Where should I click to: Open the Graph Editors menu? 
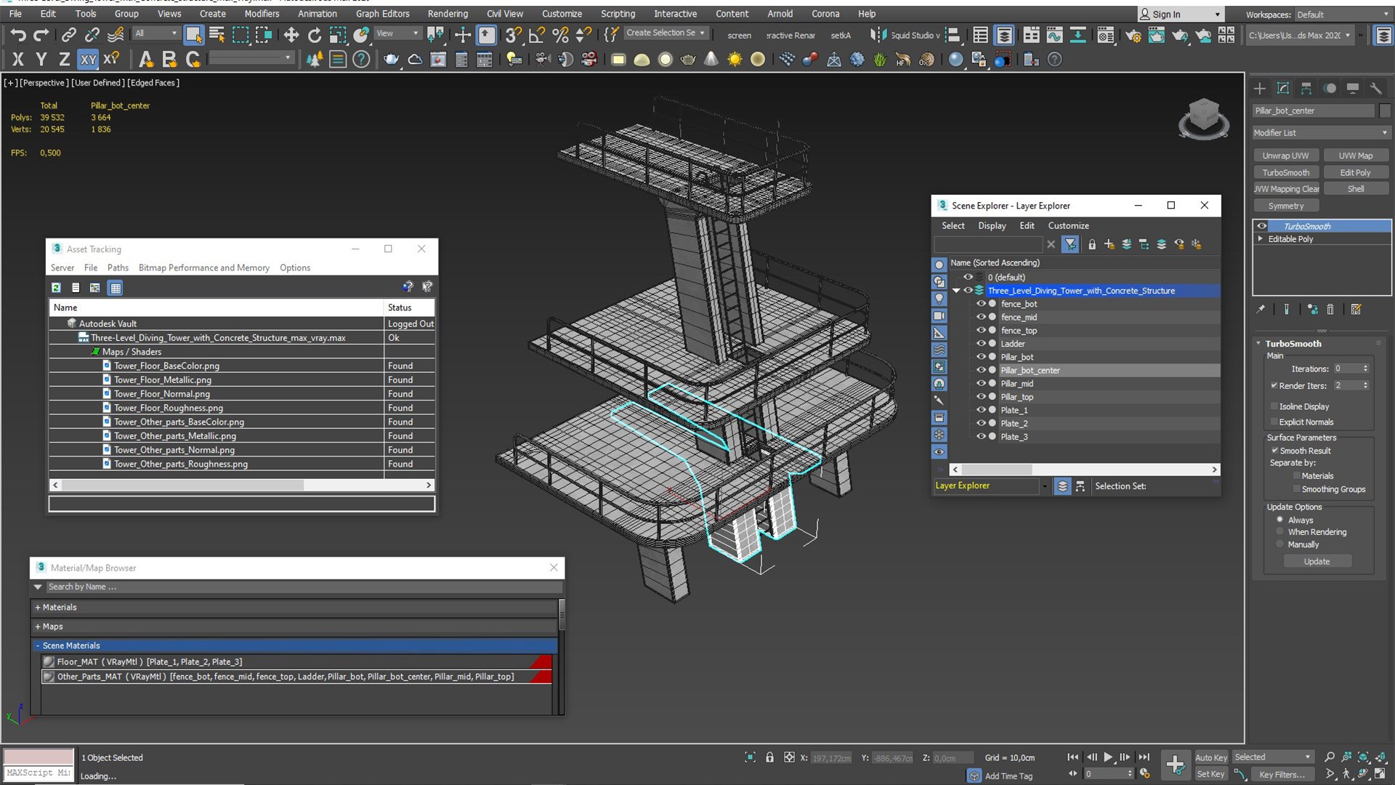click(382, 14)
